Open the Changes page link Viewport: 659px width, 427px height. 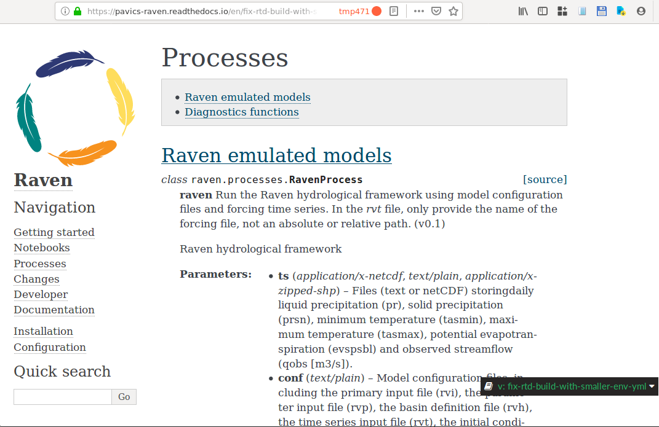36,280
